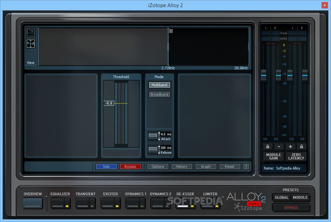Click the red module Bypass button
The height and width of the screenshot is (222, 331).
(x=130, y=166)
